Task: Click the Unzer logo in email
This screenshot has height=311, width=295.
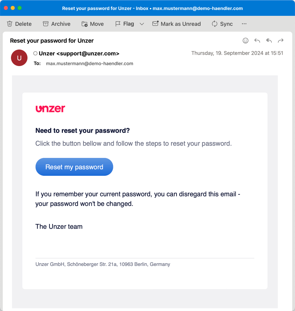Action: (x=50, y=109)
